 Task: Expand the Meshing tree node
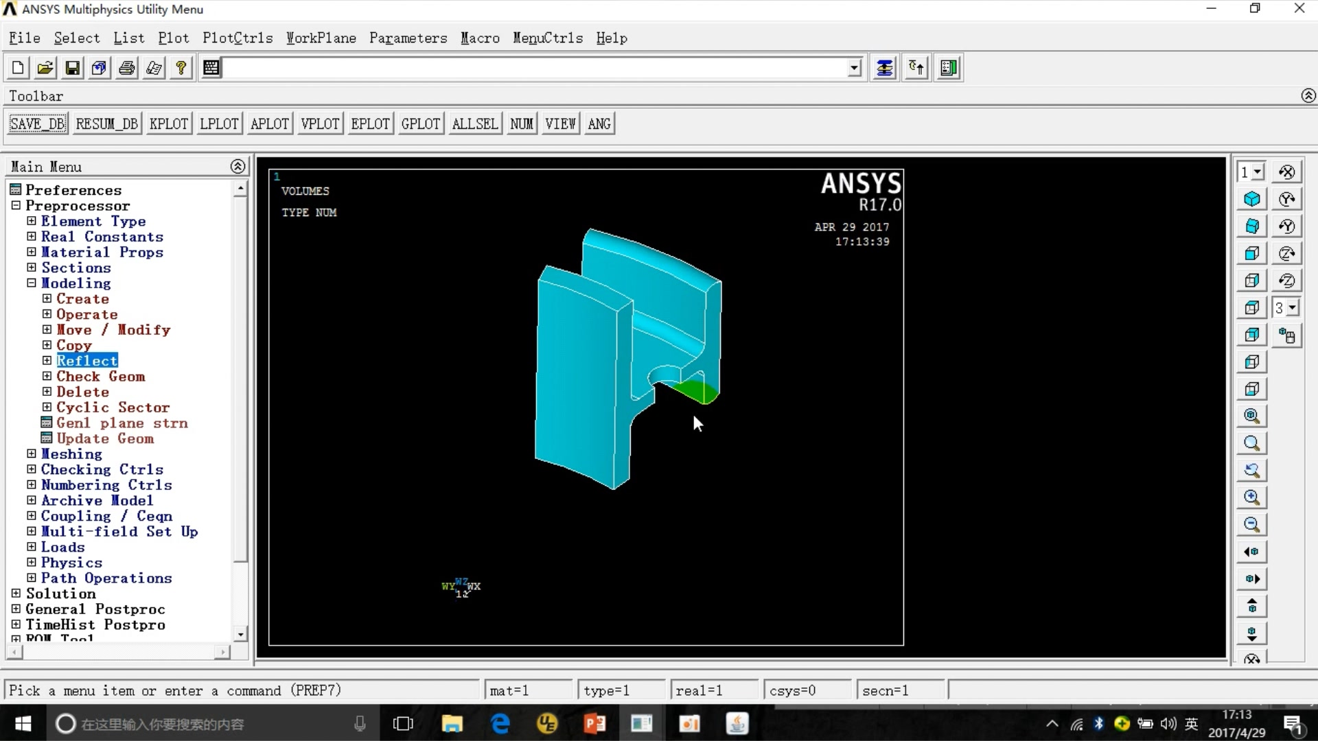pos(32,454)
